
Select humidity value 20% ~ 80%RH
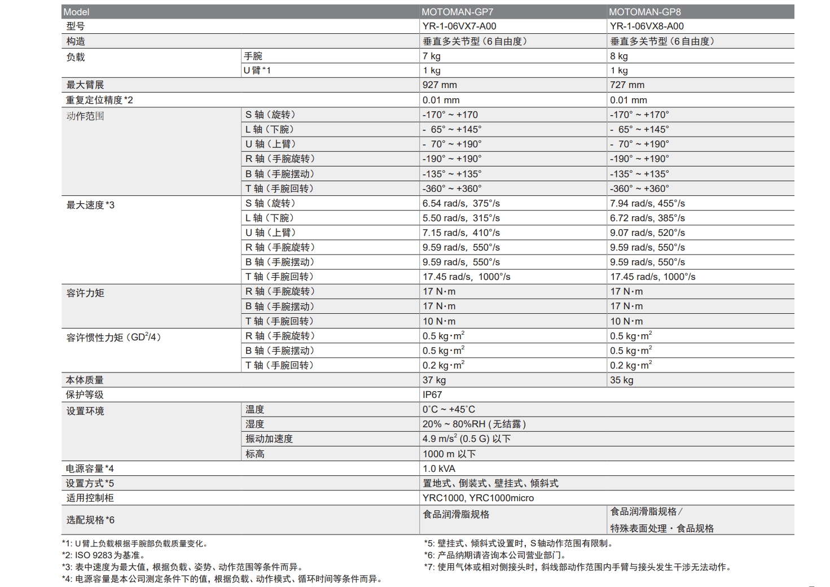[x=454, y=424]
